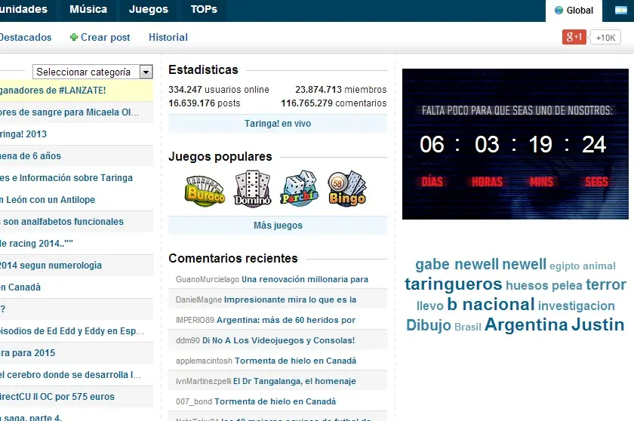Click the Brasil tag
The width and height of the screenshot is (634, 421).
pos(468,327)
